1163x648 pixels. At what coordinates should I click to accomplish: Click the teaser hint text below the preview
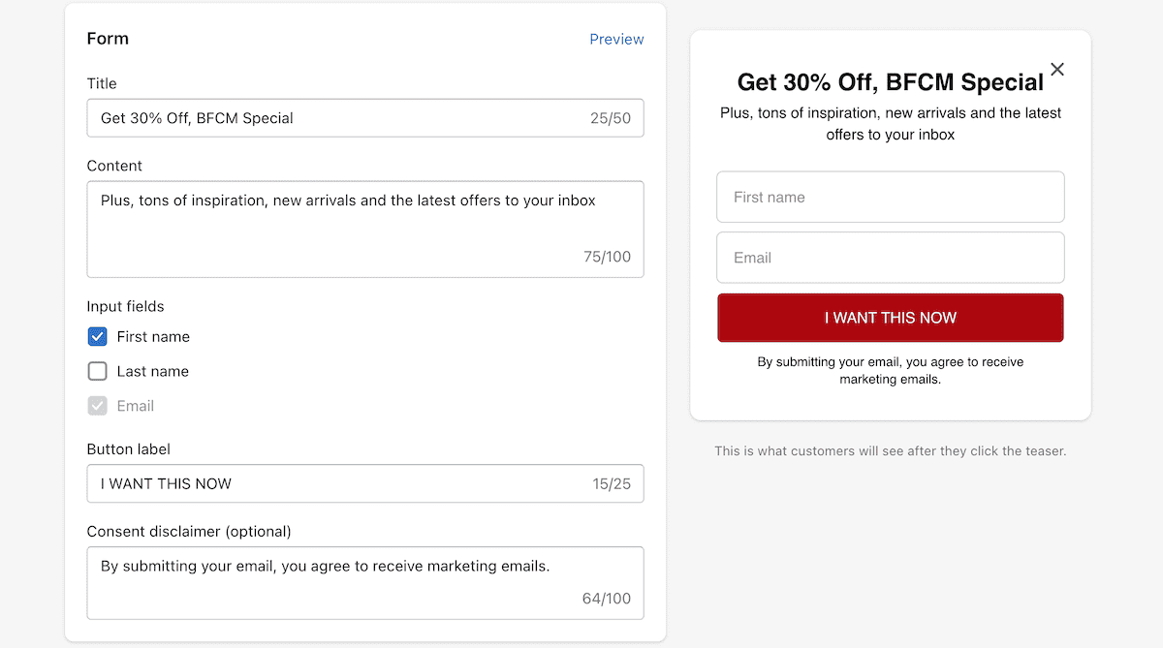click(x=890, y=451)
